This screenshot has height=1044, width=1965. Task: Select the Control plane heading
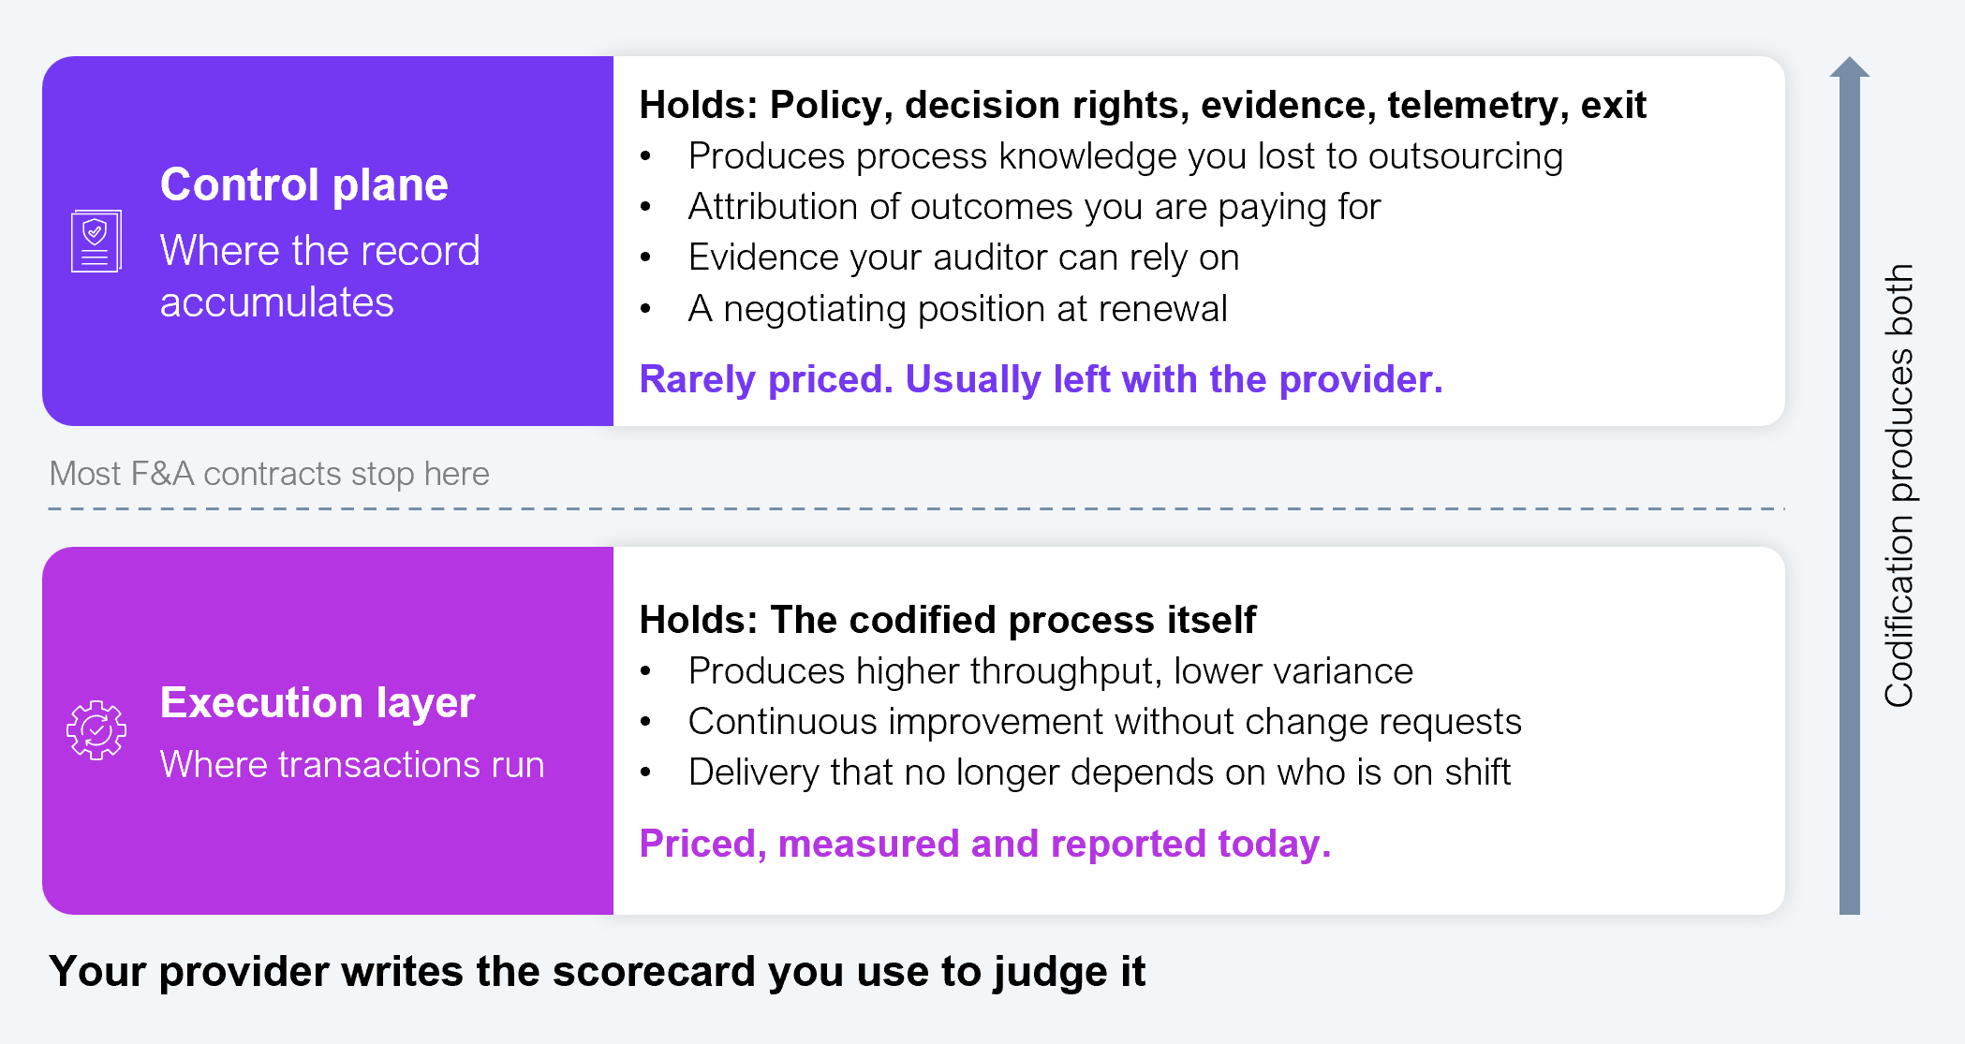point(304,184)
